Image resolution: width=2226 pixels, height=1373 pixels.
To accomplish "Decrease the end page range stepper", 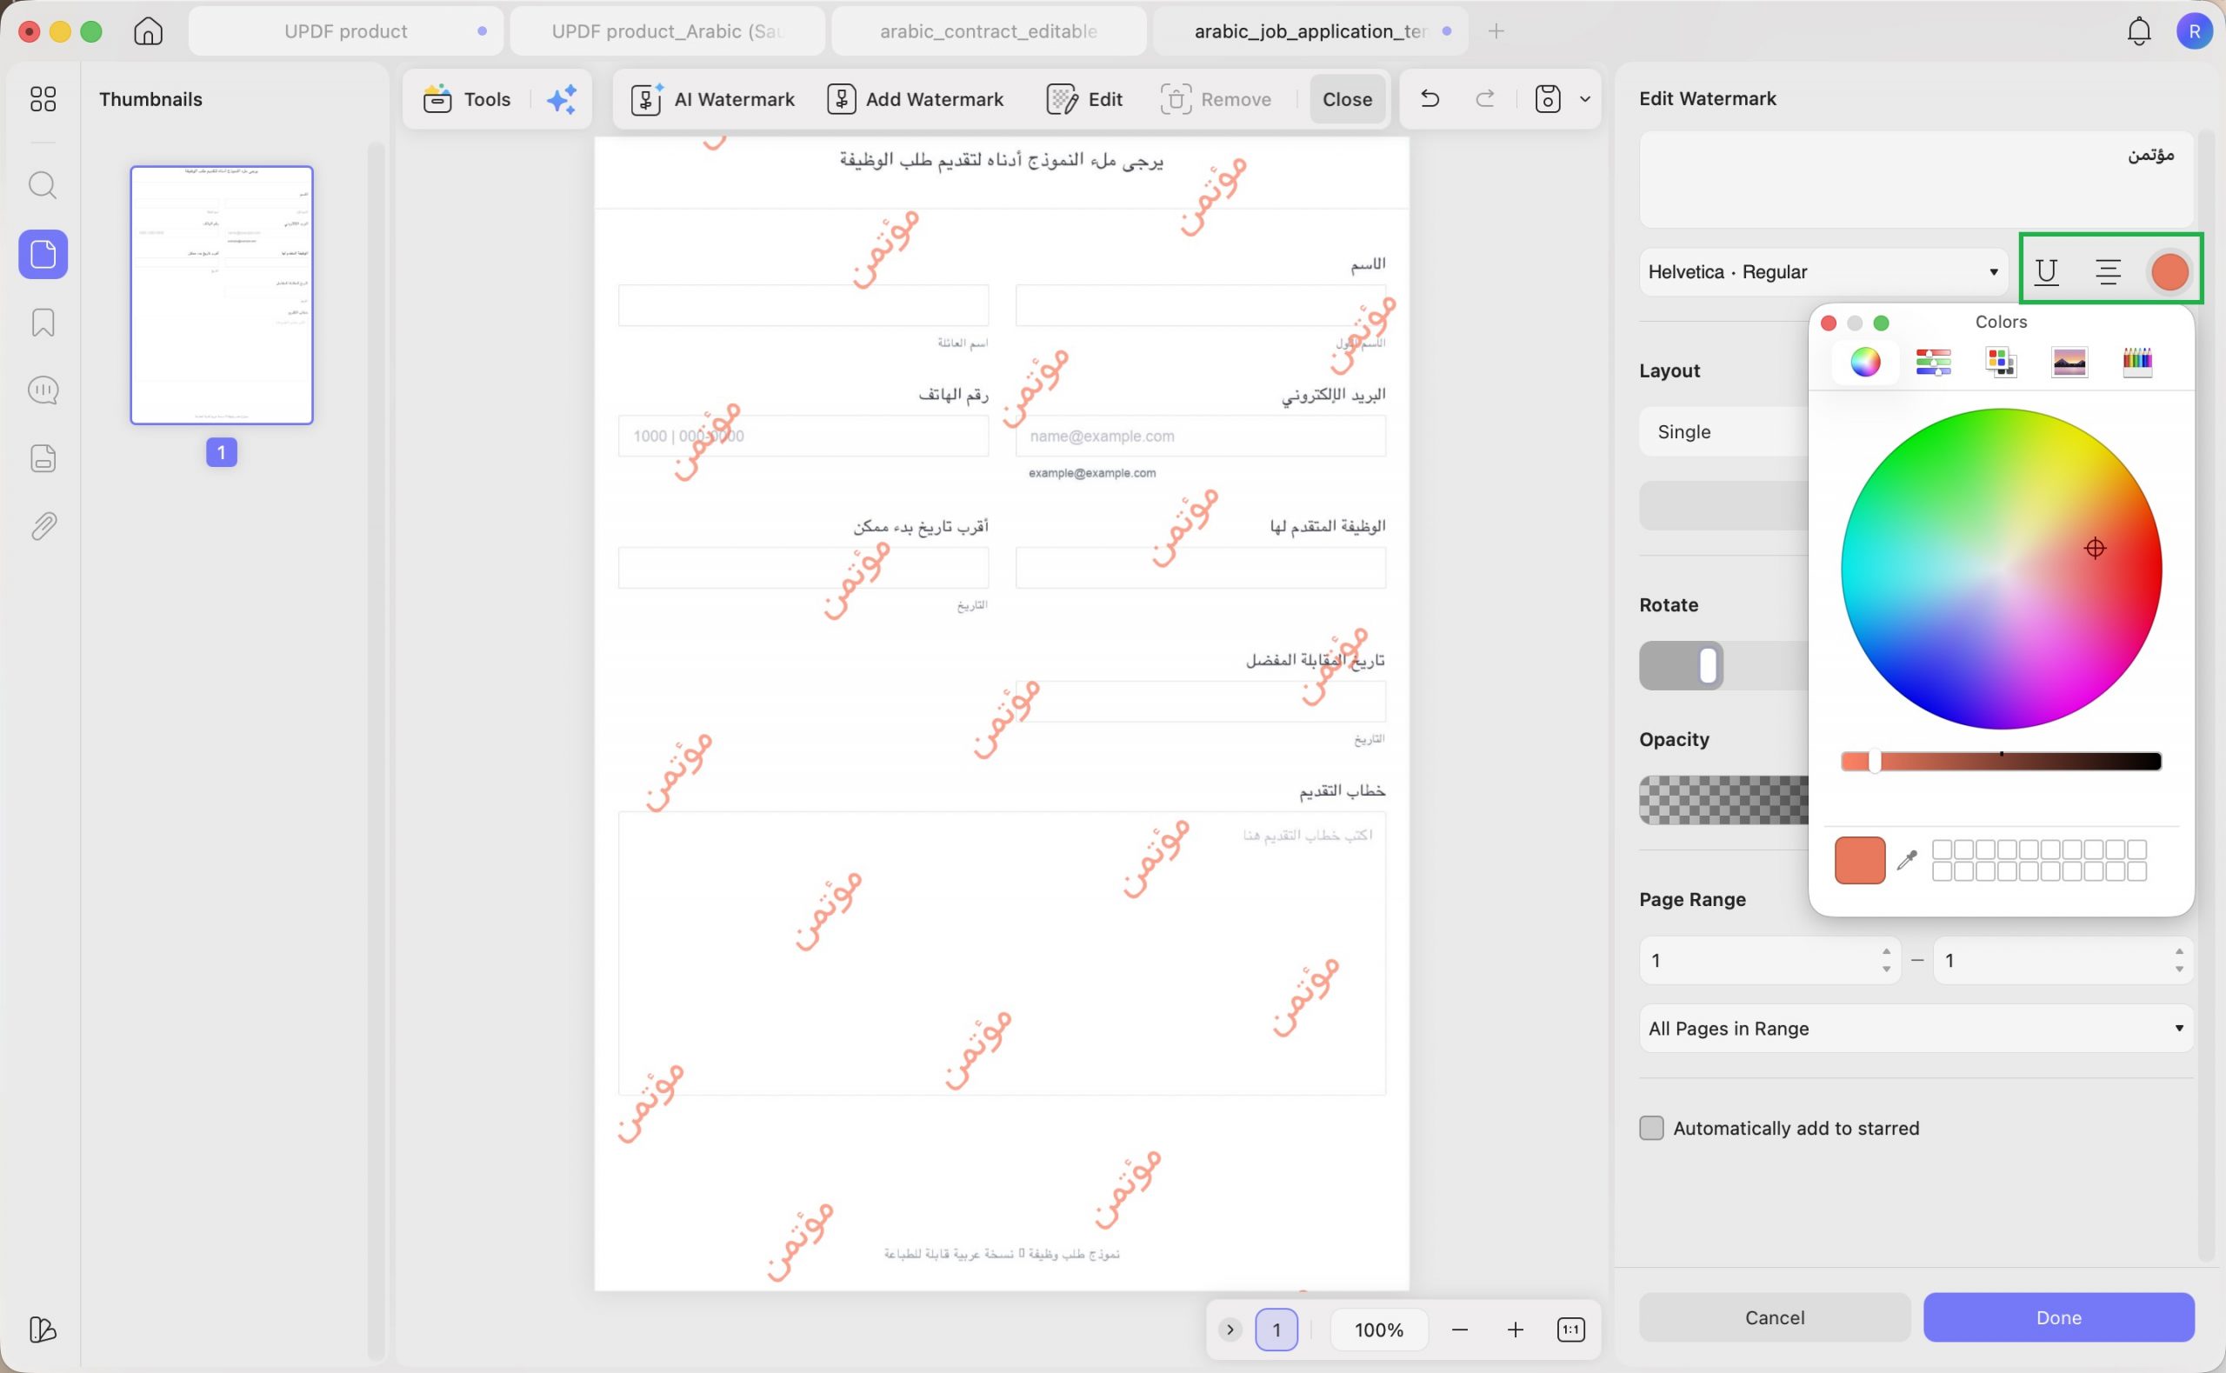I will 2179,969.
